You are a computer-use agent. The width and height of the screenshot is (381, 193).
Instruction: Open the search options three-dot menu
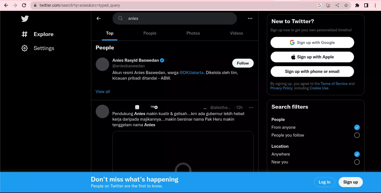click(250, 18)
